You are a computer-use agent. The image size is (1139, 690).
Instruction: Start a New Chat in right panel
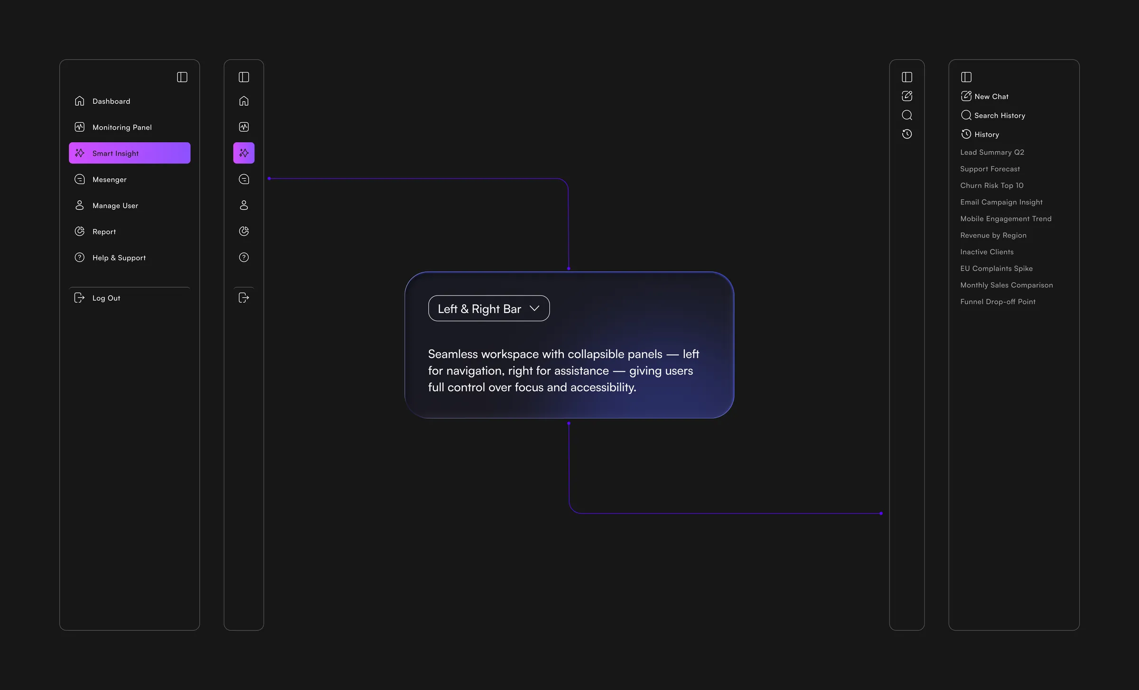[985, 96]
